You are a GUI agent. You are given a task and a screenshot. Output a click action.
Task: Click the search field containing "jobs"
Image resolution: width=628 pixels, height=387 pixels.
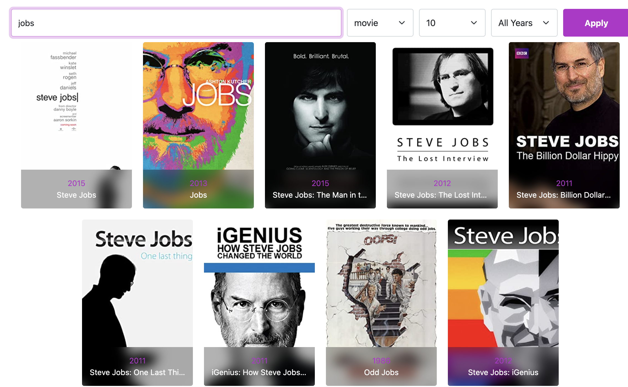176,23
